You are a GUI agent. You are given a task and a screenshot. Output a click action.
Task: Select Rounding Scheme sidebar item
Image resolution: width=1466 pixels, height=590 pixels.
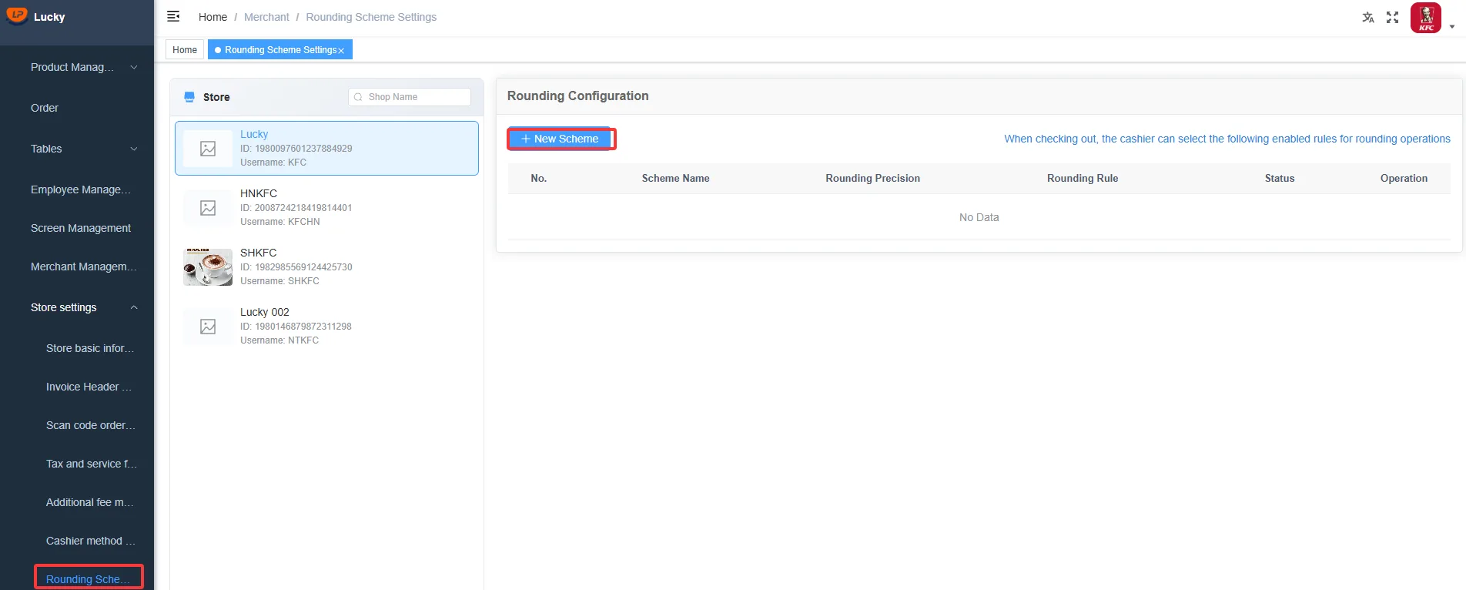[89, 578]
